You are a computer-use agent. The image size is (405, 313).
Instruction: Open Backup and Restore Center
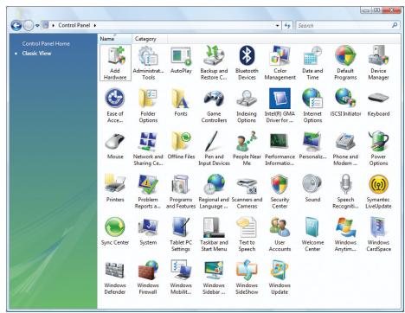(214, 63)
